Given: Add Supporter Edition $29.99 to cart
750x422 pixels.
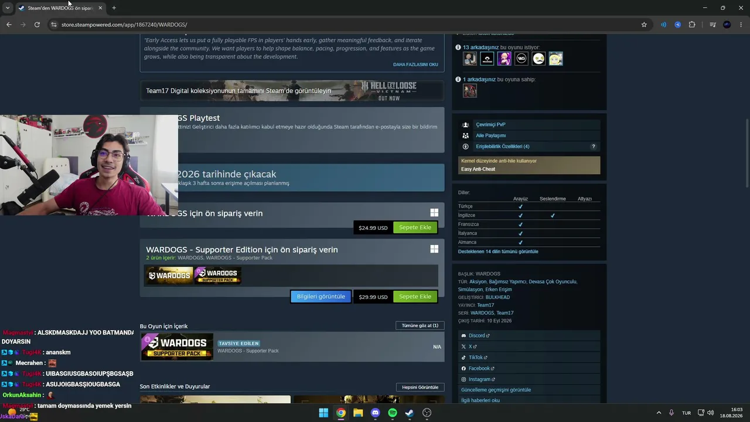Looking at the screenshot, I should coord(415,297).
